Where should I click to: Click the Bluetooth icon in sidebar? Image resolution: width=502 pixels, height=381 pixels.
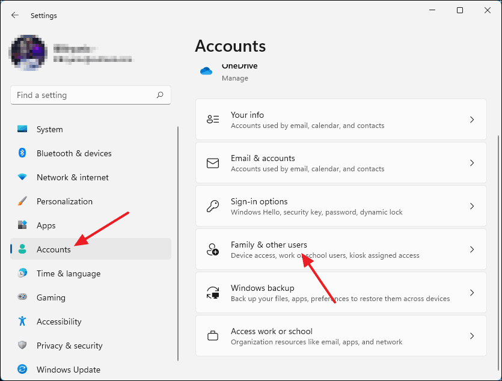click(22, 153)
